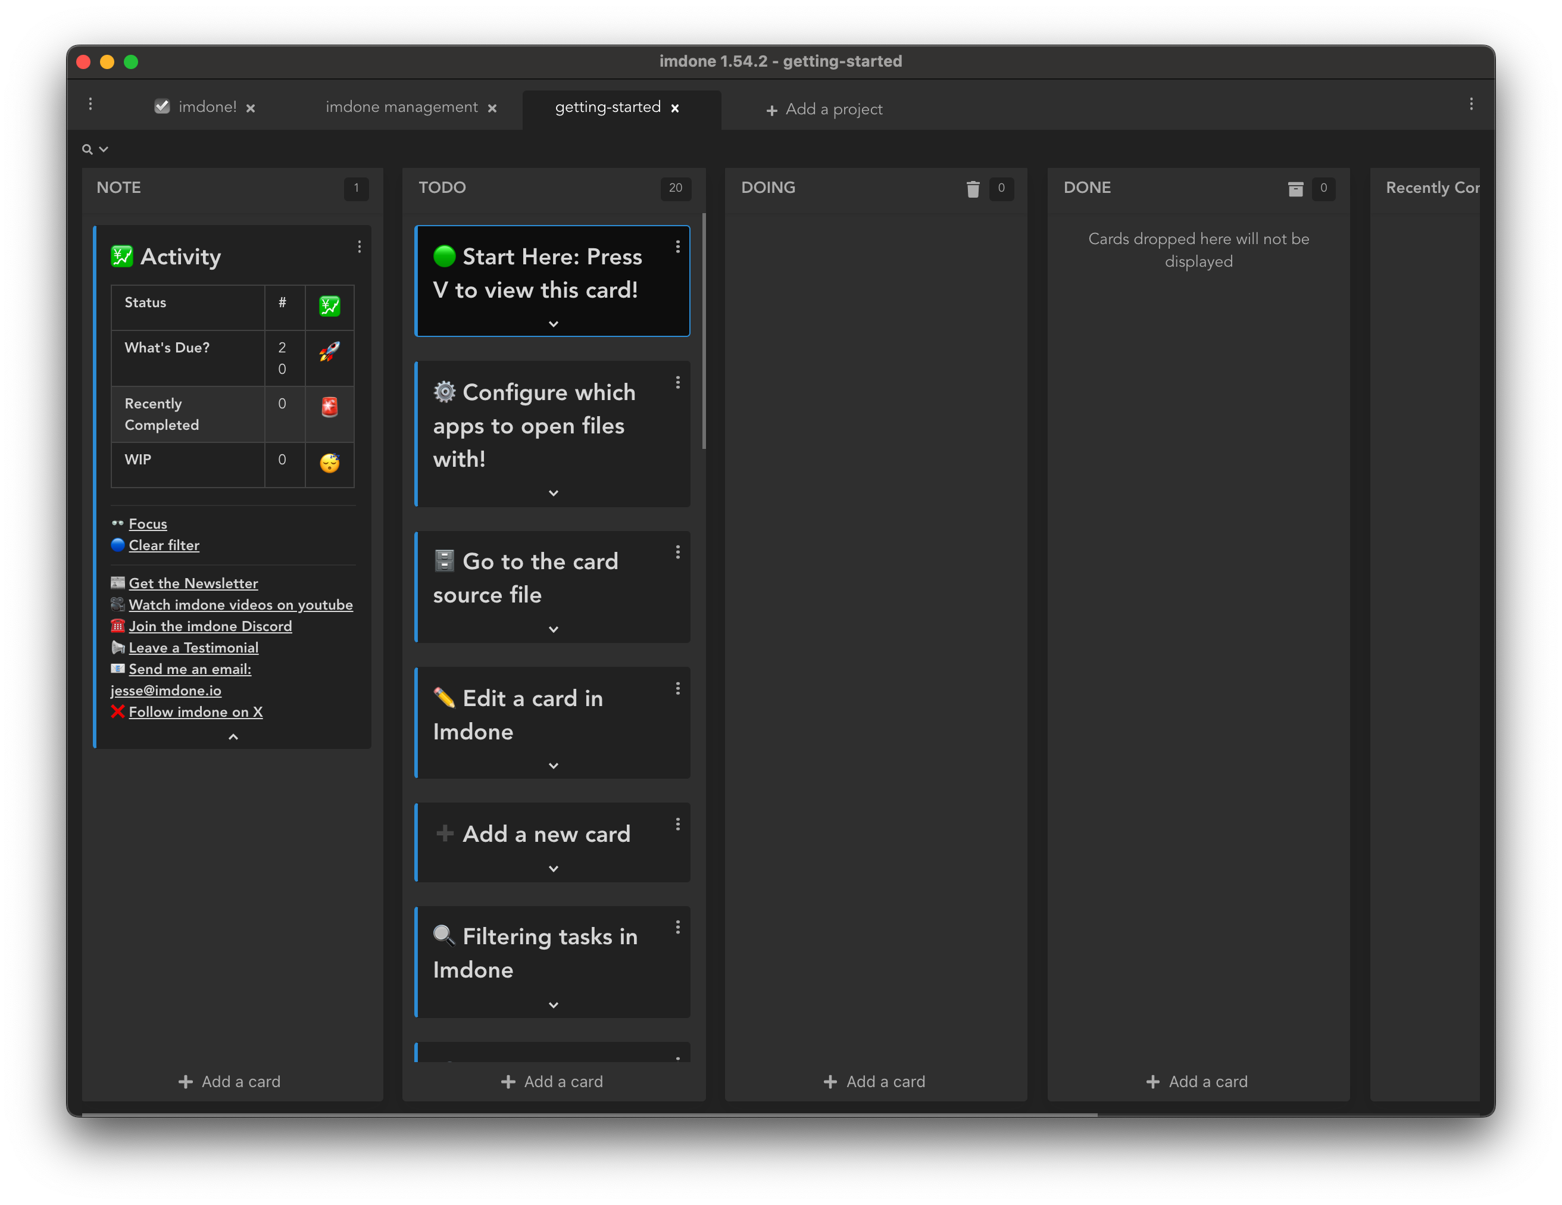
Task: Open the kebab menu on Configure apps card
Action: 677,383
